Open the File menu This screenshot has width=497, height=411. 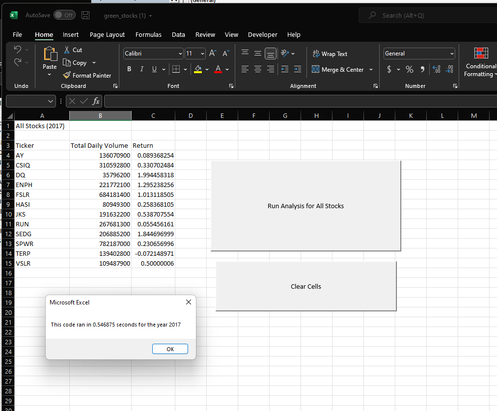coord(17,34)
